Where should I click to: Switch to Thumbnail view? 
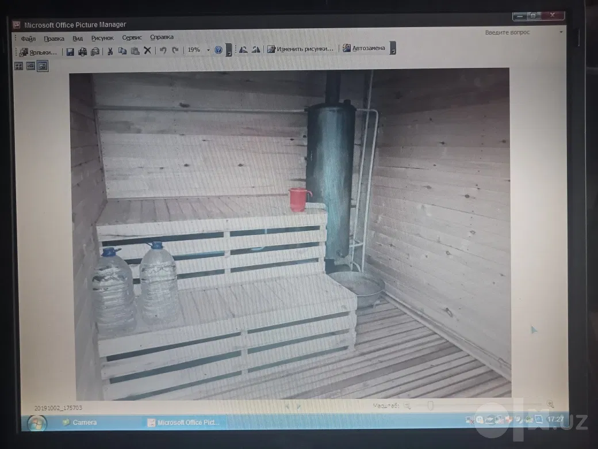click(18, 66)
